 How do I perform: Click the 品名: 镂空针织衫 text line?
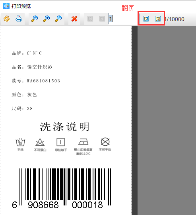[32, 67]
